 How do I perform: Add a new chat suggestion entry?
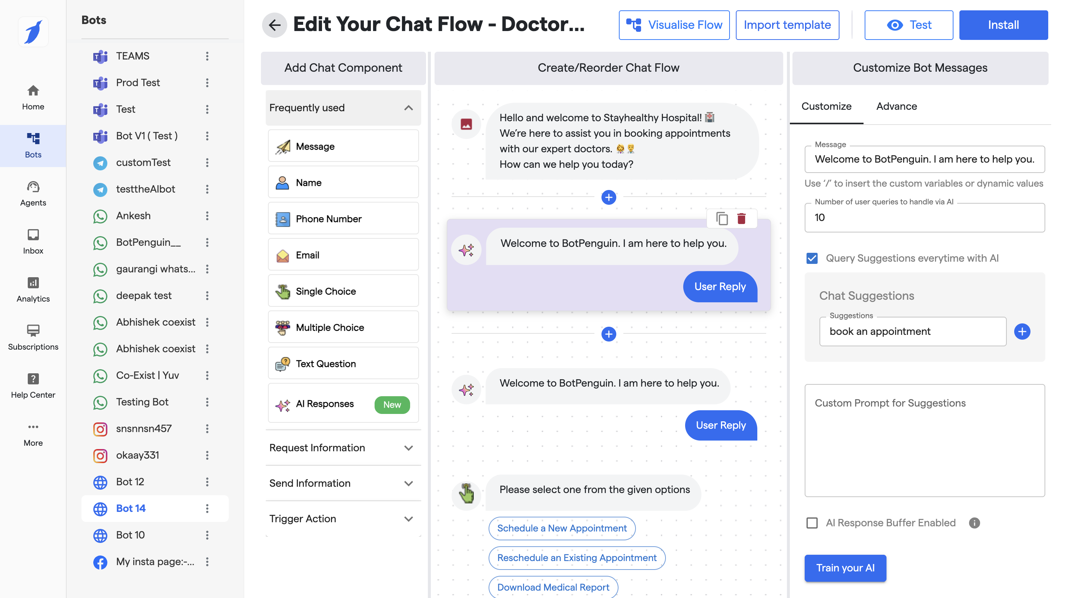[1021, 332]
